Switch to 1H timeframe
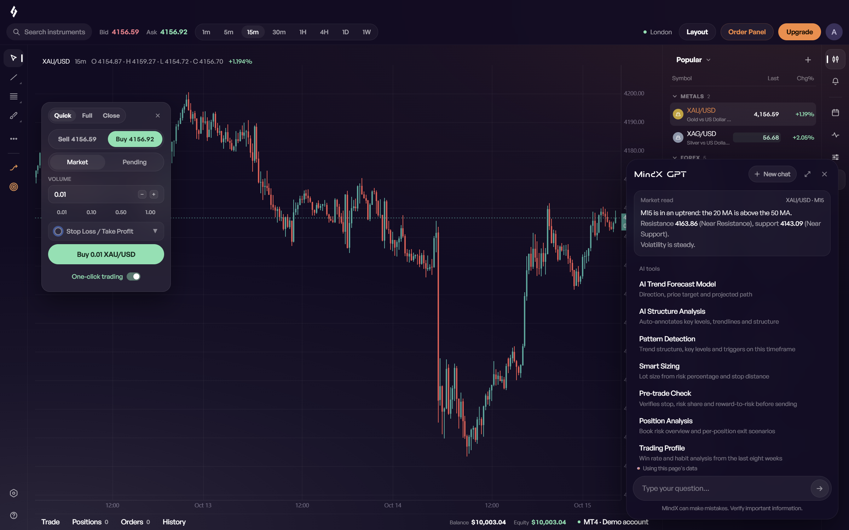The width and height of the screenshot is (849, 530). [303, 32]
